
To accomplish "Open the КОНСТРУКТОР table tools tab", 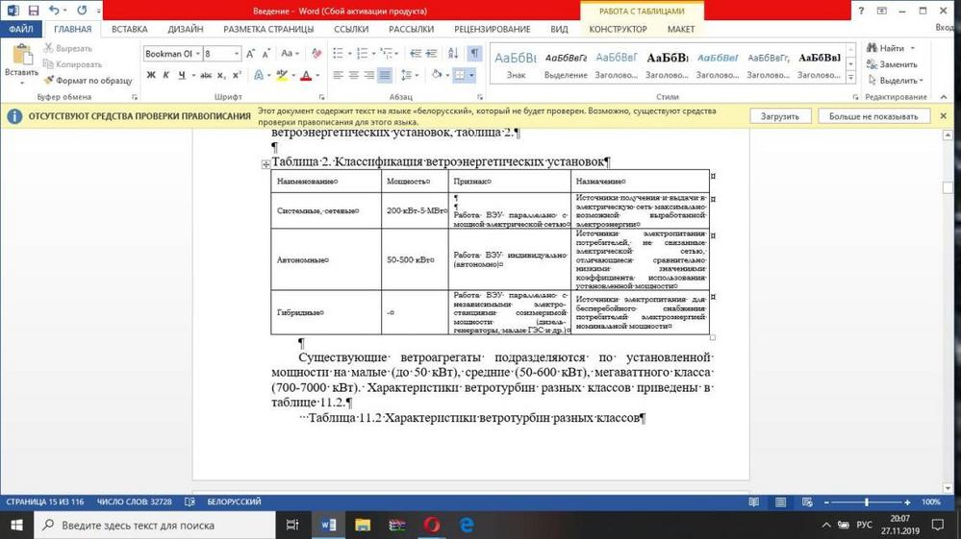I will point(618,30).
